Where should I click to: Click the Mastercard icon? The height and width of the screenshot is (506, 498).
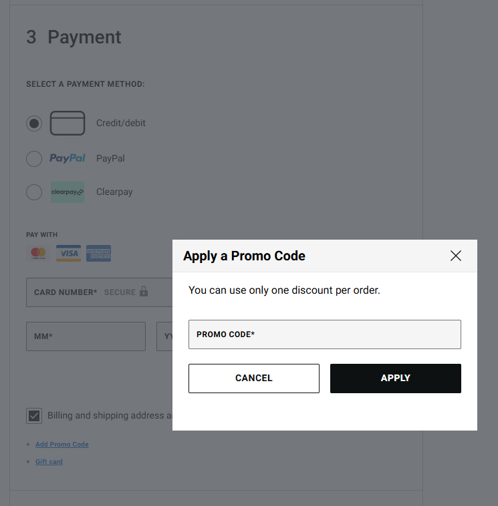(x=38, y=254)
